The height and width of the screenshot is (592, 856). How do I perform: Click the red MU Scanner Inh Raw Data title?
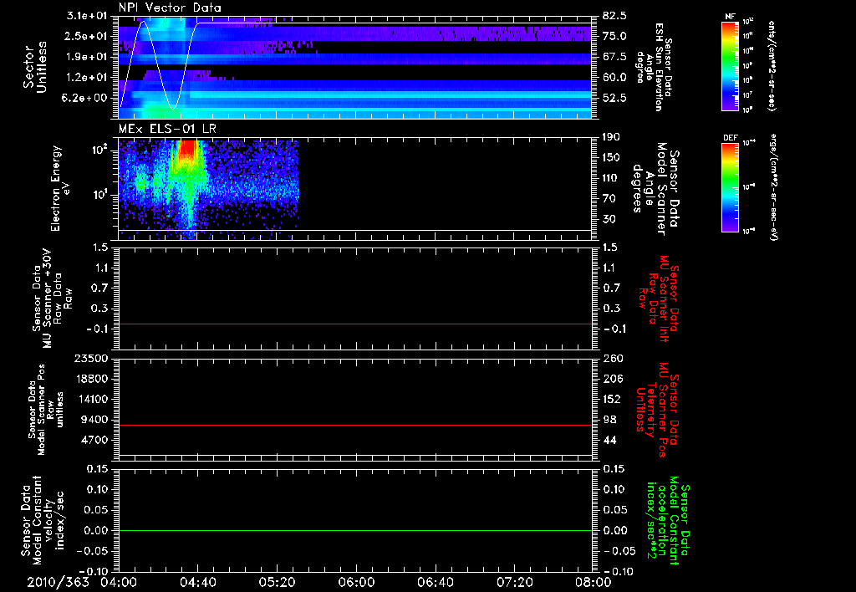click(x=659, y=299)
